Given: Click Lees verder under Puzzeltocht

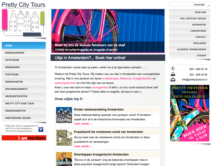Looking at the screenshot, I should tap(83, 146).
